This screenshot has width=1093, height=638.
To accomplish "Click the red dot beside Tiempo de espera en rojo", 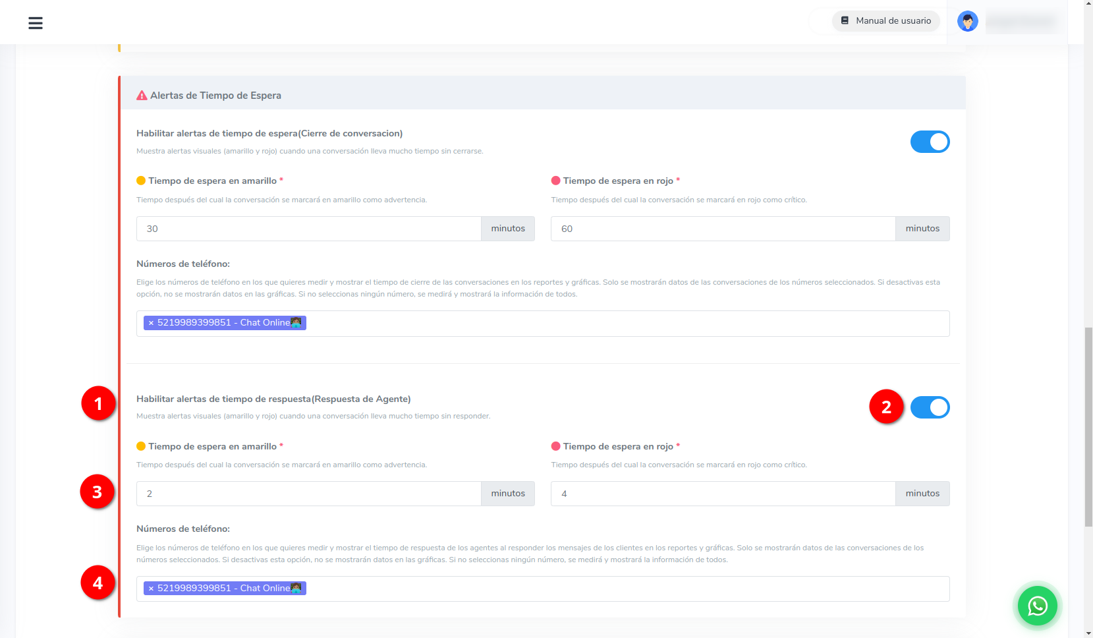I will click(x=555, y=179).
